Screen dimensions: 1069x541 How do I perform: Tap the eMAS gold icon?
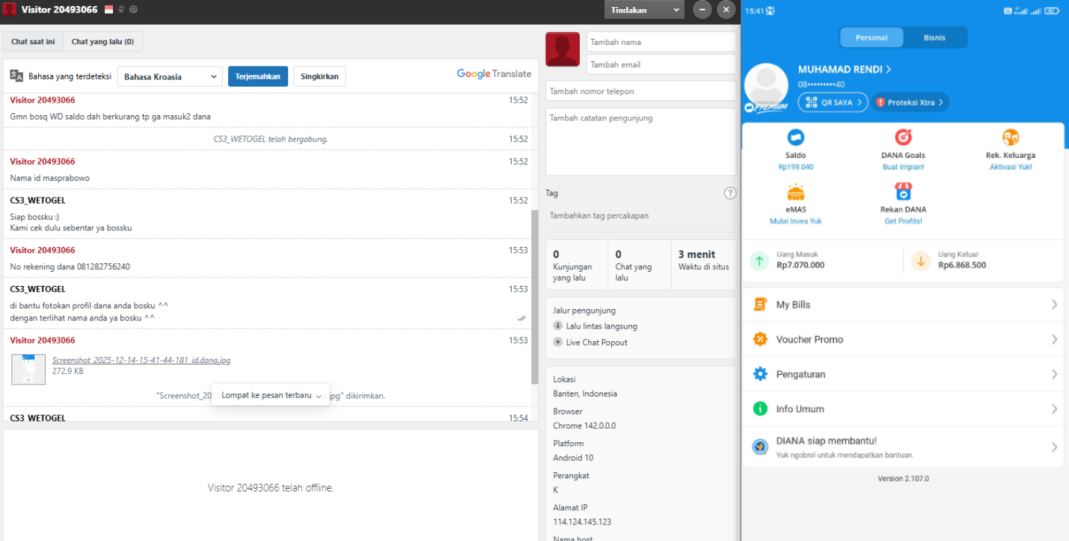[x=795, y=192]
